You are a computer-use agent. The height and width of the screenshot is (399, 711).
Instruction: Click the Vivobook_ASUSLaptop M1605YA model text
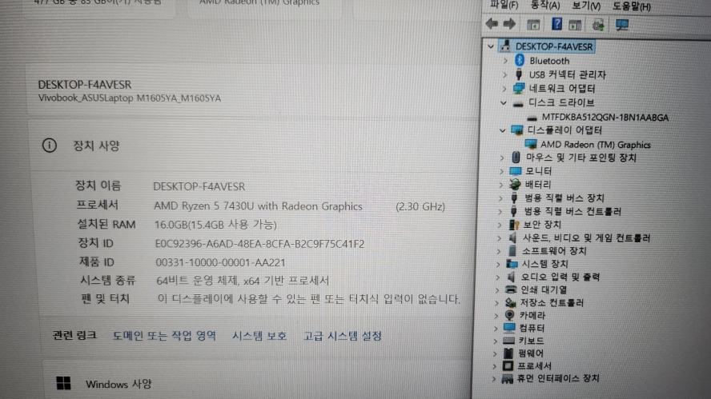click(129, 98)
